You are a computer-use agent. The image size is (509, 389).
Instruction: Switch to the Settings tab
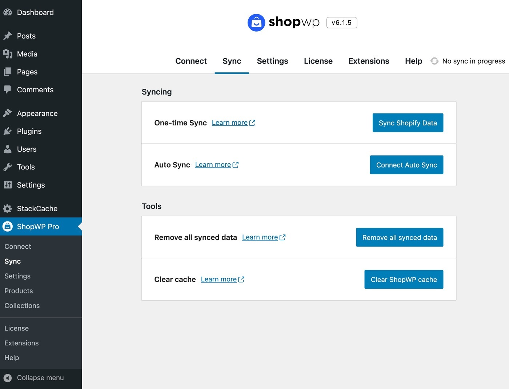point(272,61)
